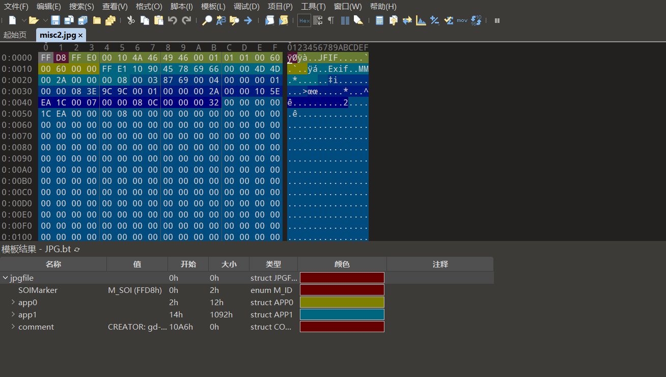Click the Undo arrow icon
This screenshot has height=377, width=666.
[173, 20]
